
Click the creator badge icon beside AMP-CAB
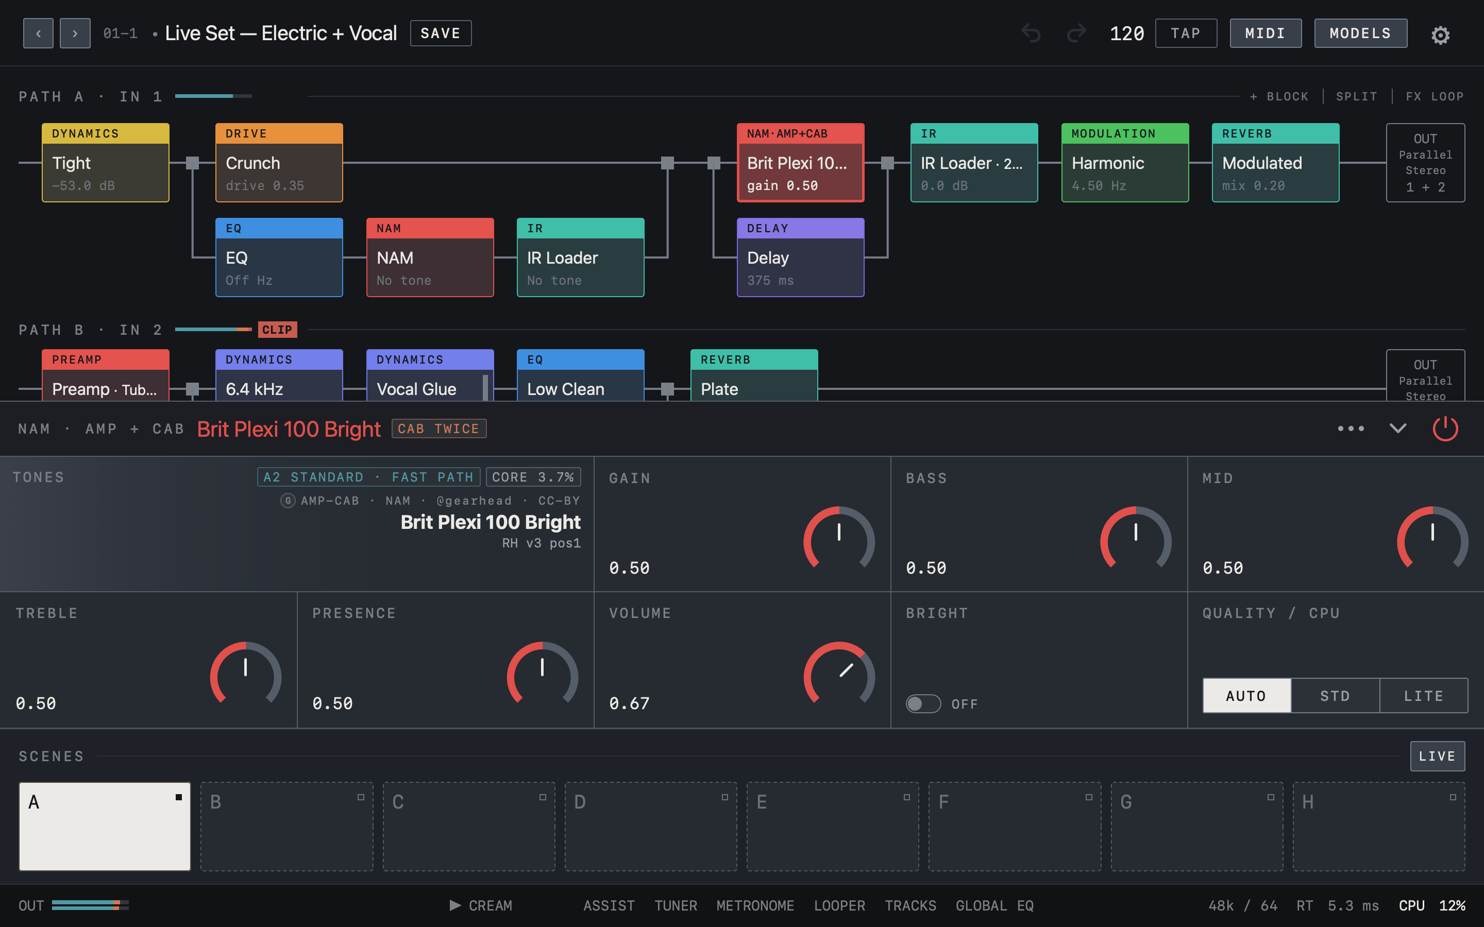(x=288, y=501)
